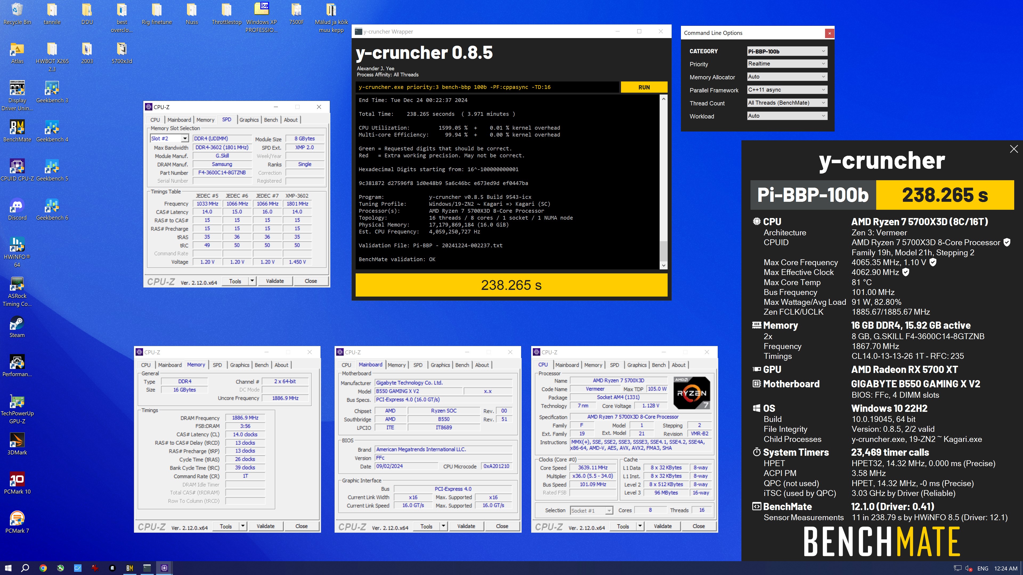Image resolution: width=1023 pixels, height=575 pixels.
Task: Open the 7500F folder icon
Action: click(x=296, y=14)
